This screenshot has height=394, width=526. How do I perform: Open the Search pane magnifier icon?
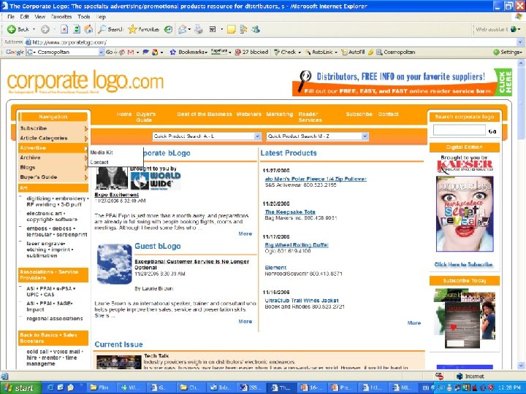pos(102,29)
